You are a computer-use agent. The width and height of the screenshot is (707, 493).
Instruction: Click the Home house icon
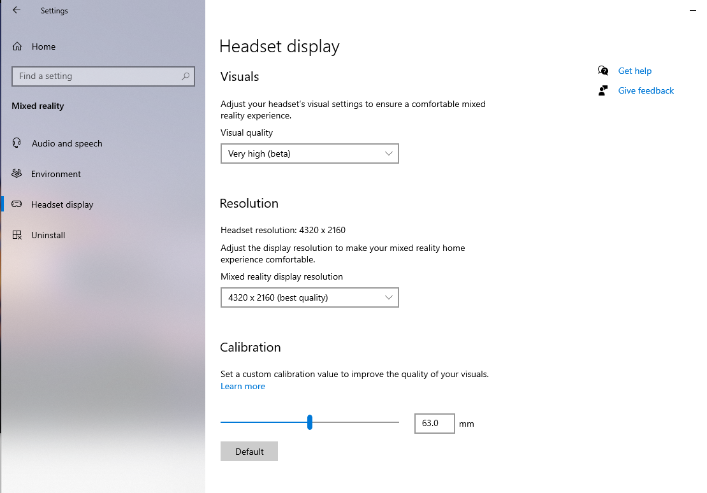coord(17,46)
